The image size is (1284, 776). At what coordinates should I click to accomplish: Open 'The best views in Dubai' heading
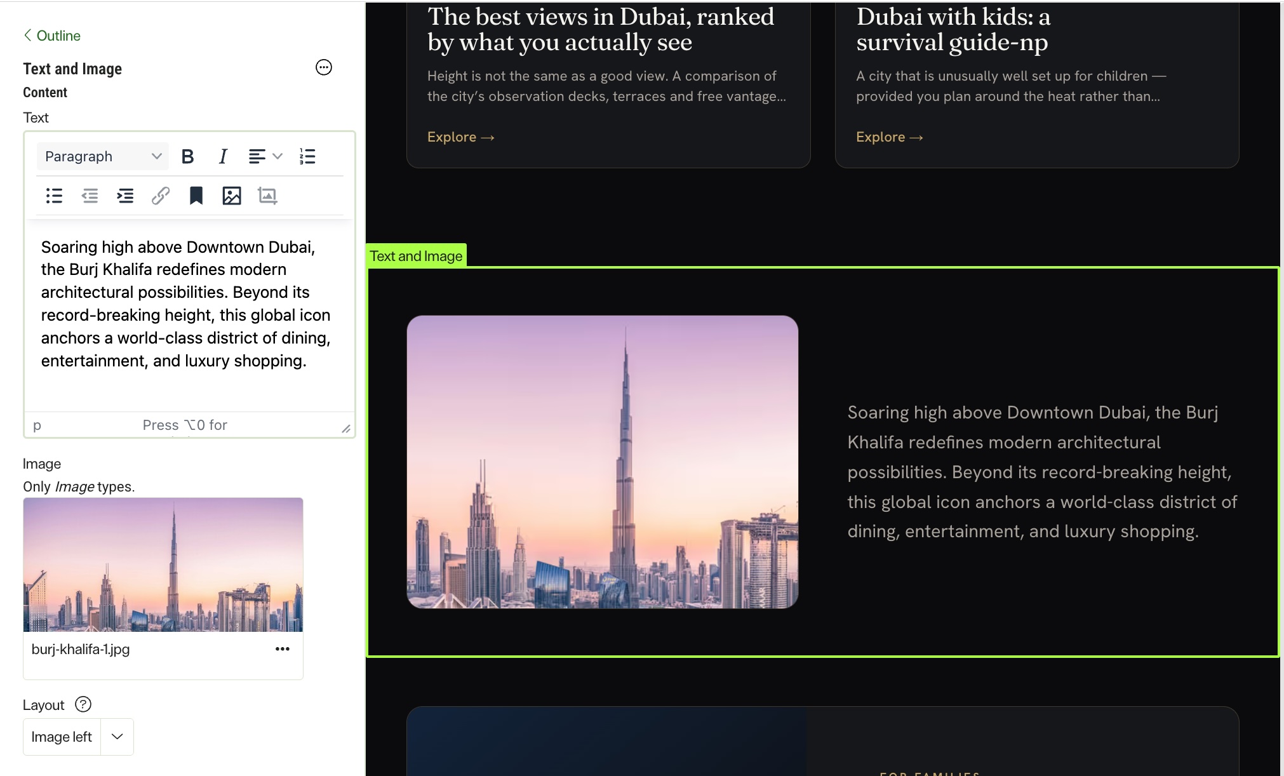click(x=601, y=29)
